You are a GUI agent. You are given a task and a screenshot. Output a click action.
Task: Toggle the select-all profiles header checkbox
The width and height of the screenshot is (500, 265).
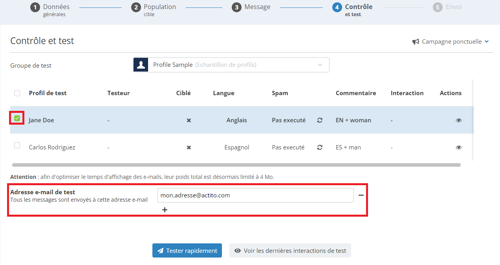[17, 93]
